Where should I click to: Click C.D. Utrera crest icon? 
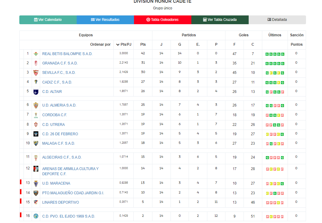[36, 125]
